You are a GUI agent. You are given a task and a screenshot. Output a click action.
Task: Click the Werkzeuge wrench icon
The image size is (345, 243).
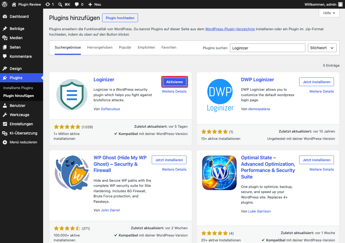coord(5,115)
